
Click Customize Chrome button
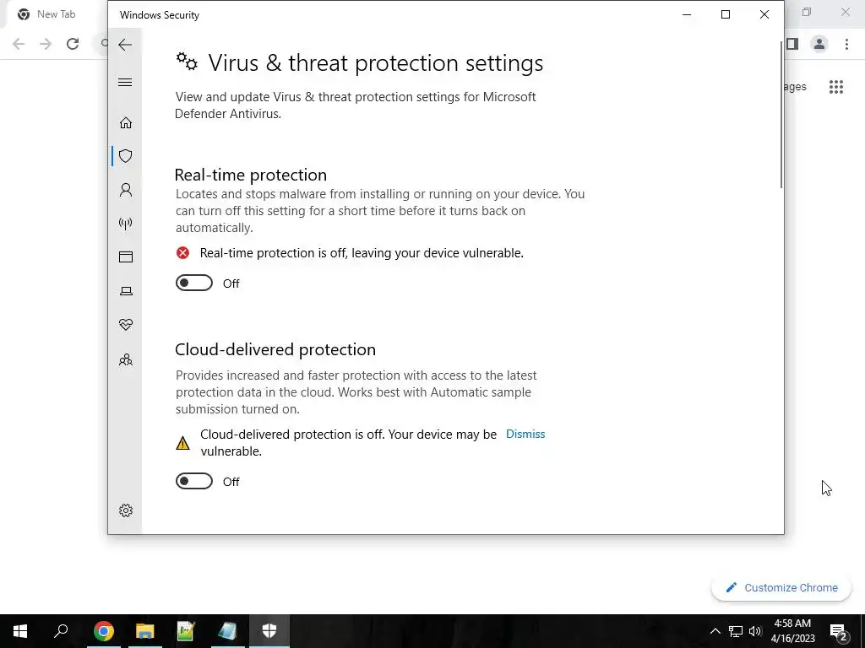click(781, 587)
